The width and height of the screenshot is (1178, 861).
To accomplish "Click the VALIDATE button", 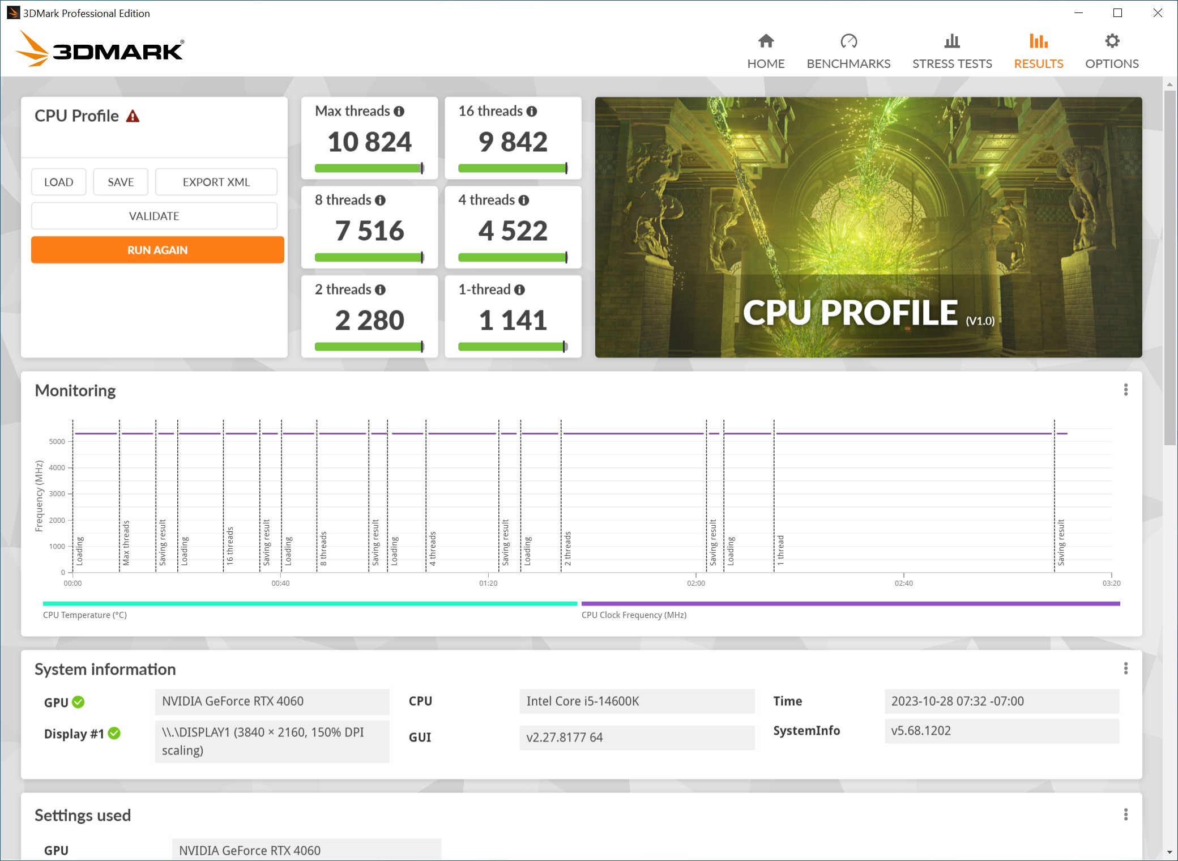I will [x=156, y=216].
